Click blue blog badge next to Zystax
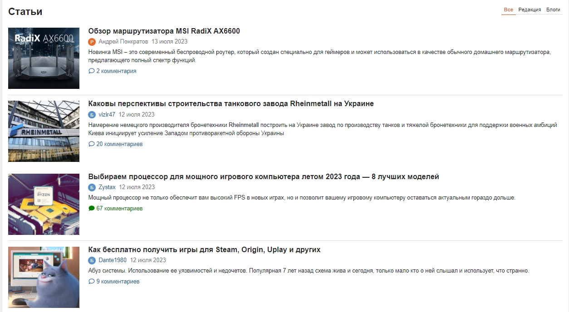Image resolution: width=569 pixels, height=312 pixels. 92,187
